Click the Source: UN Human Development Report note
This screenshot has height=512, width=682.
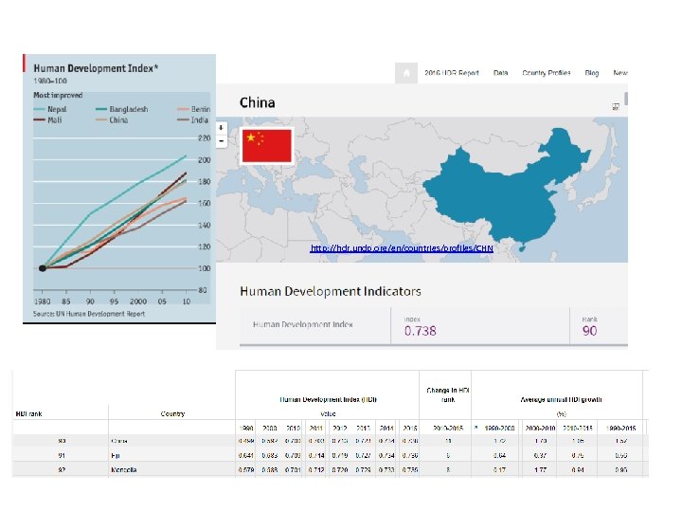89,314
